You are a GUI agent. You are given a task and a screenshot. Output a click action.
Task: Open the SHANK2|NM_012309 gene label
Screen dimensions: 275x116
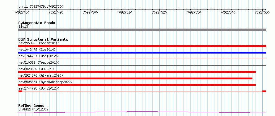click(33, 110)
